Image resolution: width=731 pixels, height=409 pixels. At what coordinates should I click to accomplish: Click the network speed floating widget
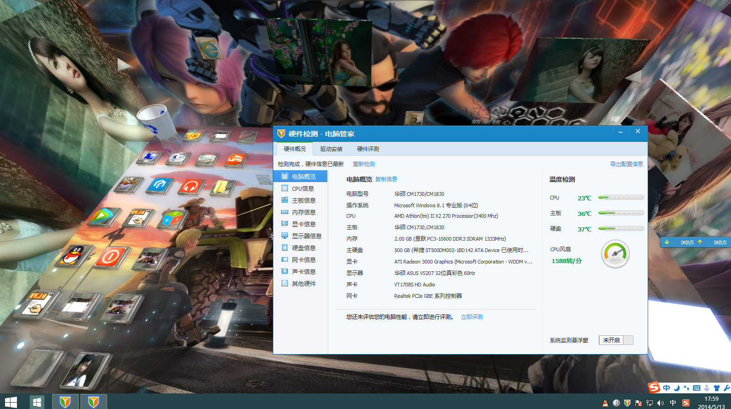[695, 242]
